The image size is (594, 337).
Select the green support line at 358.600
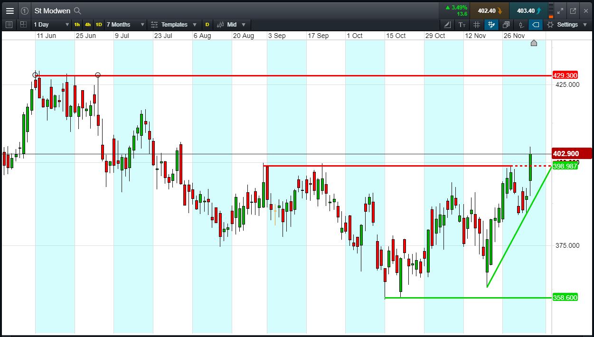pyautogui.click(x=468, y=298)
